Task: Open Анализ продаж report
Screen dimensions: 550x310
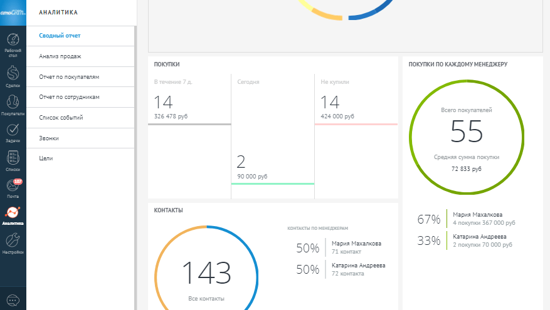Action: point(60,56)
